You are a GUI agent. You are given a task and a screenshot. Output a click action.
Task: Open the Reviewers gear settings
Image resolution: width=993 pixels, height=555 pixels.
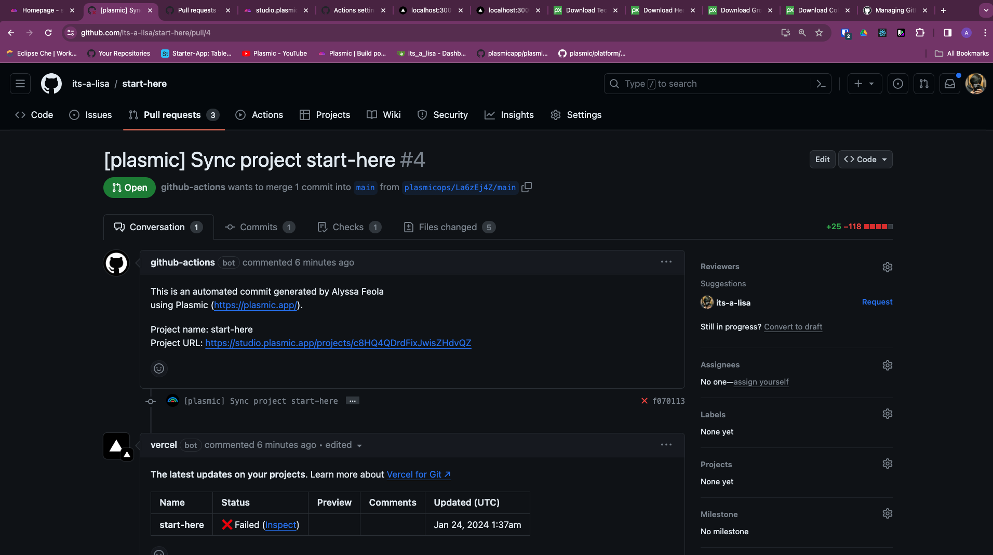(x=887, y=267)
